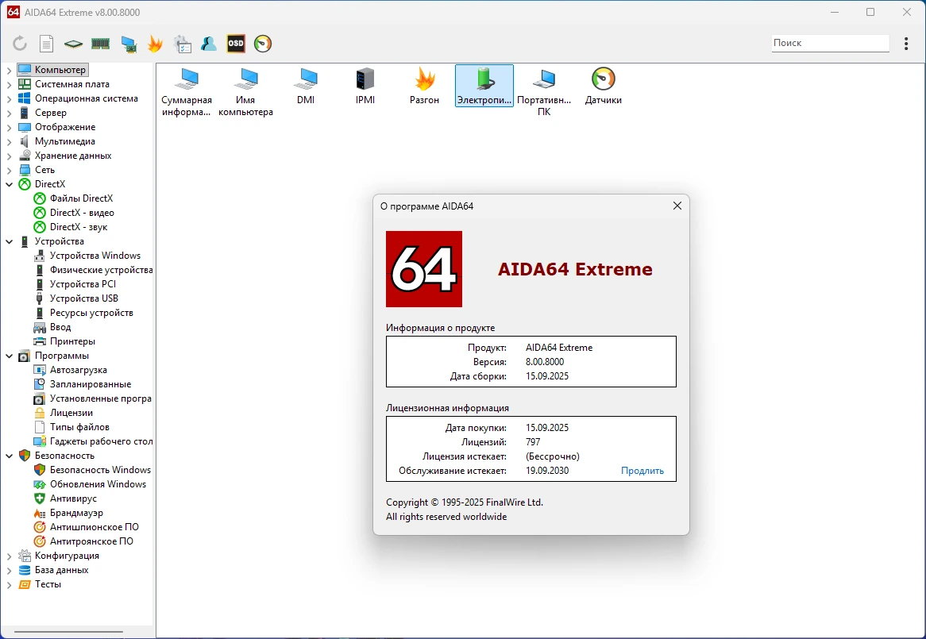Open the OSD panel toolbar icon
This screenshot has height=639, width=926.
click(236, 43)
